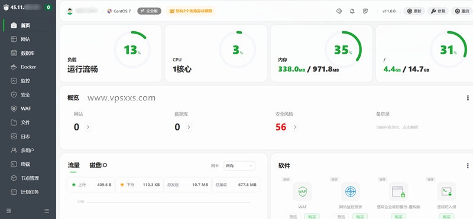The width and height of the screenshot is (473, 219).
Task: Open the customer service headset icon
Action: (x=339, y=11)
